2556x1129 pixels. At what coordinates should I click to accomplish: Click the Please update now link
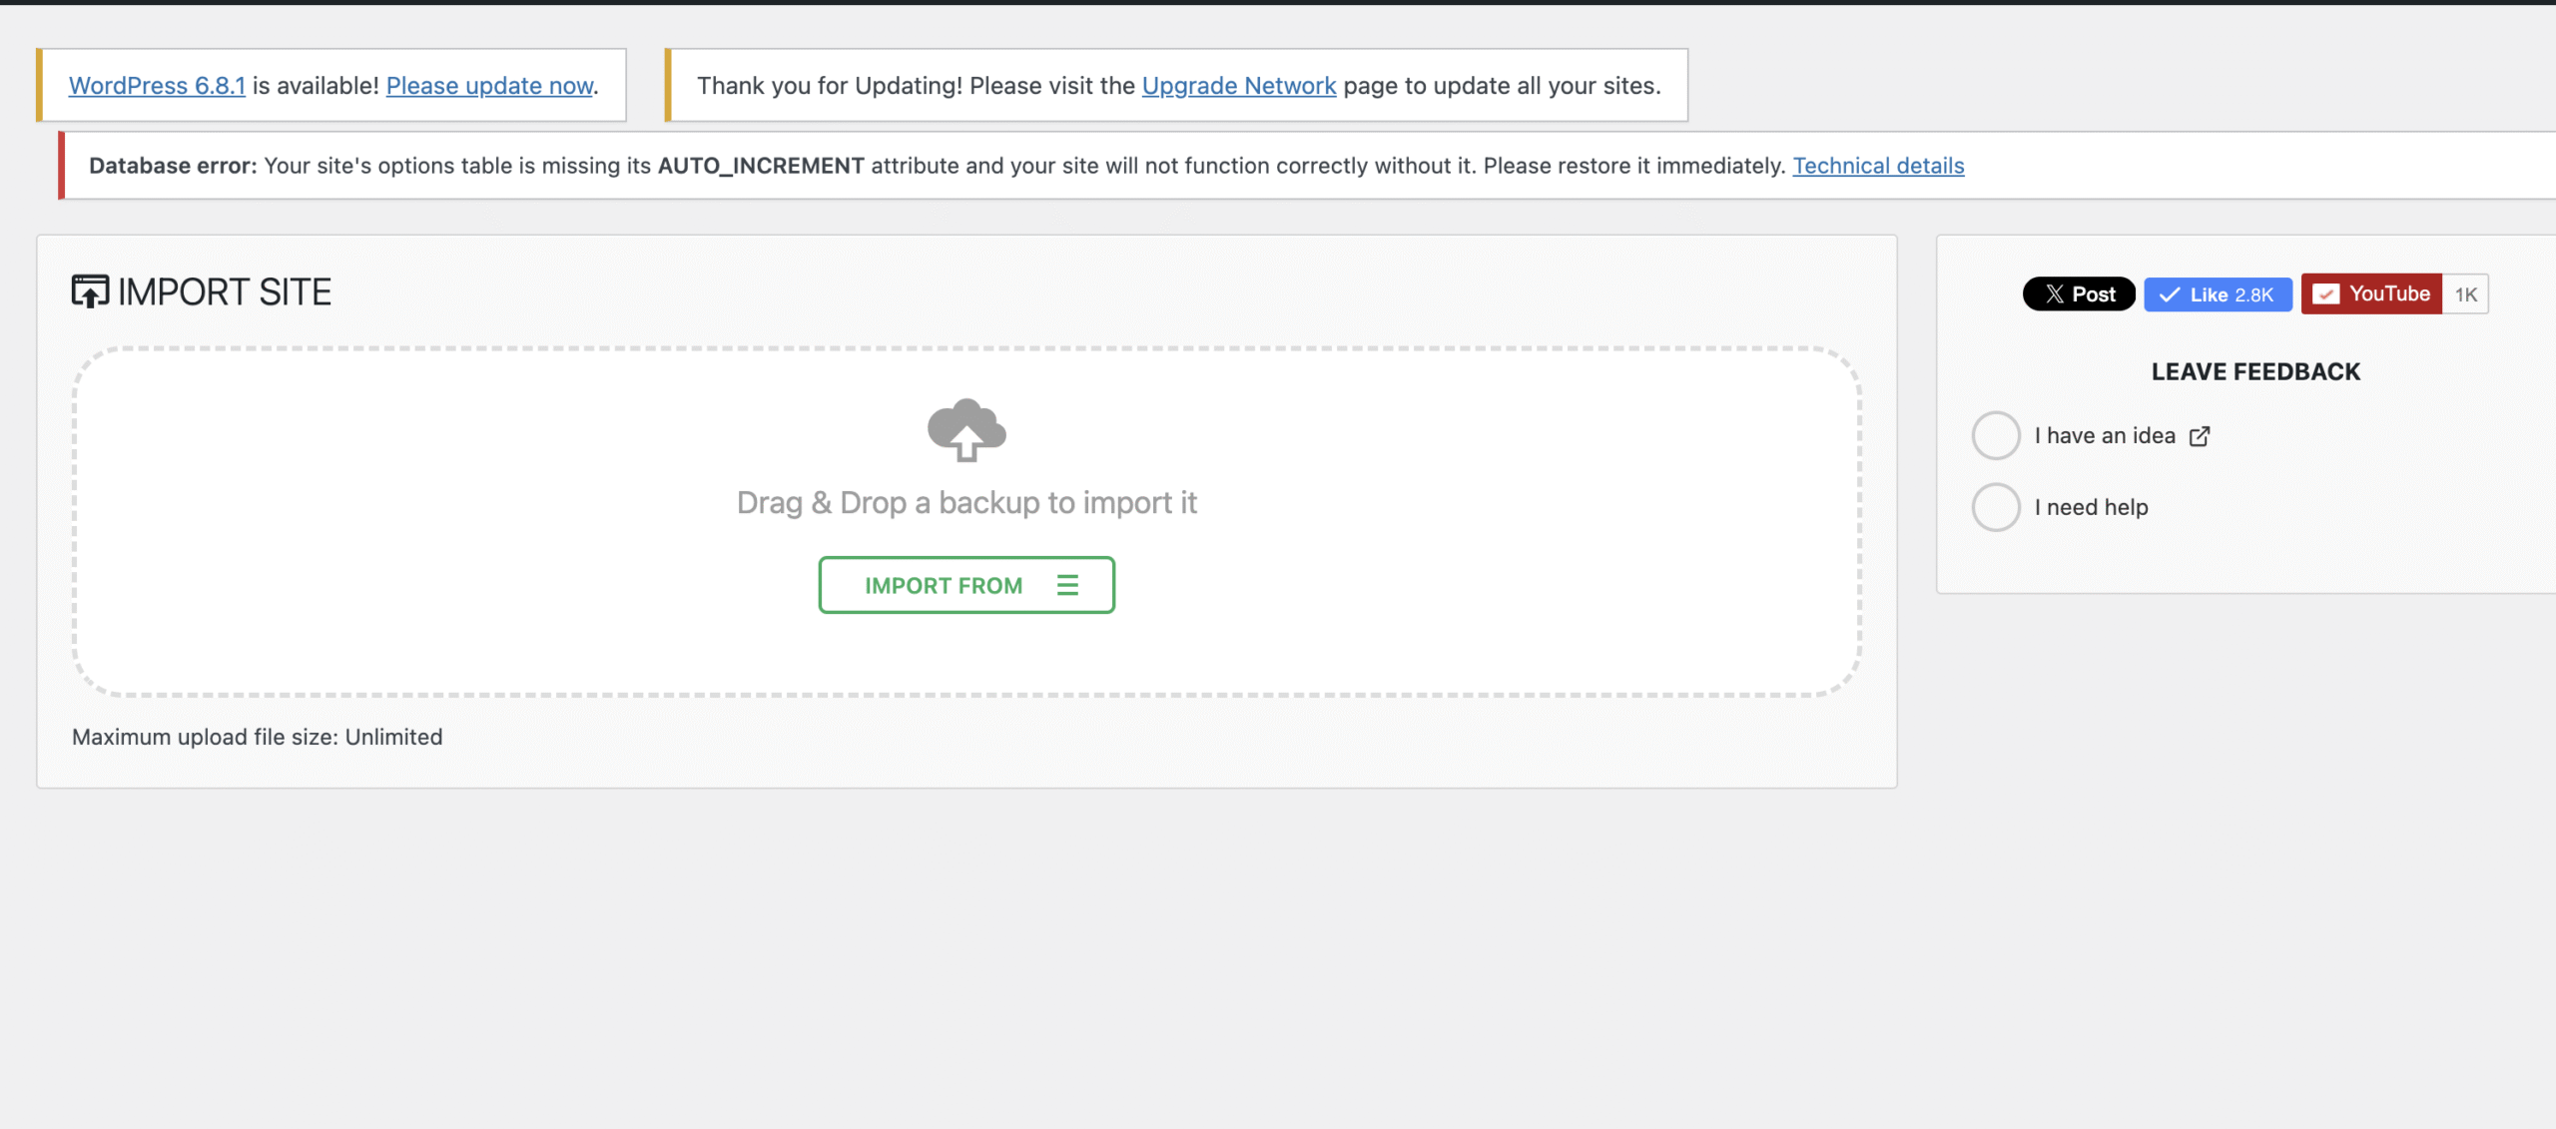tap(489, 86)
